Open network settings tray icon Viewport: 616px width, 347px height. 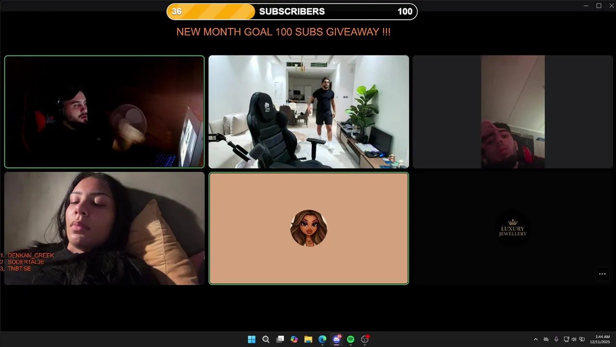[566, 339]
